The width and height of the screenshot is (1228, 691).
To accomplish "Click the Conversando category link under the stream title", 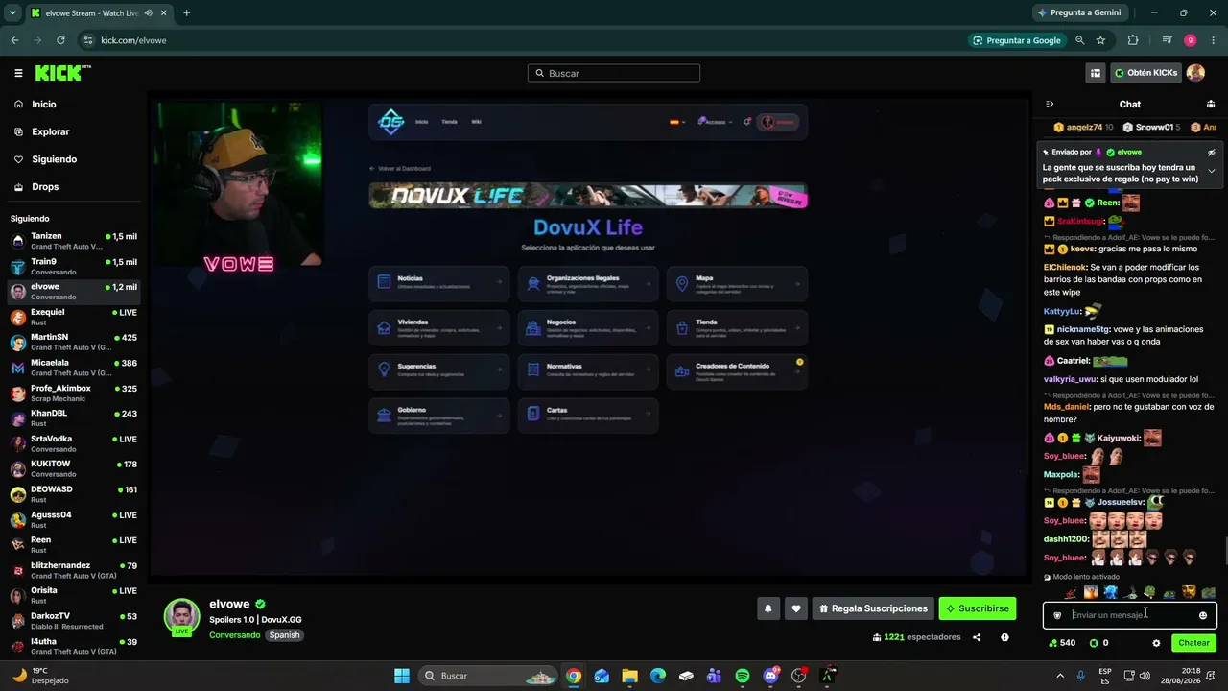I will [235, 635].
